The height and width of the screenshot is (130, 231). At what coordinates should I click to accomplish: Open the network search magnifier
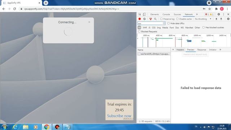[x=155, y=19]
